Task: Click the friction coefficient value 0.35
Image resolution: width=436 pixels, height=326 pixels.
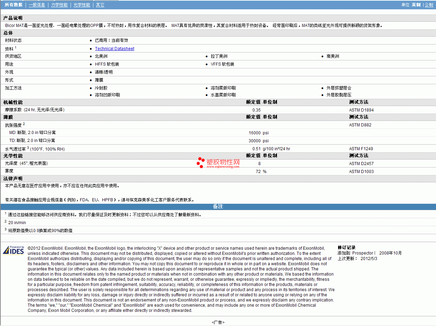Action: pos(256,110)
